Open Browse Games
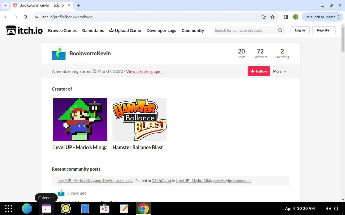 click(x=62, y=30)
